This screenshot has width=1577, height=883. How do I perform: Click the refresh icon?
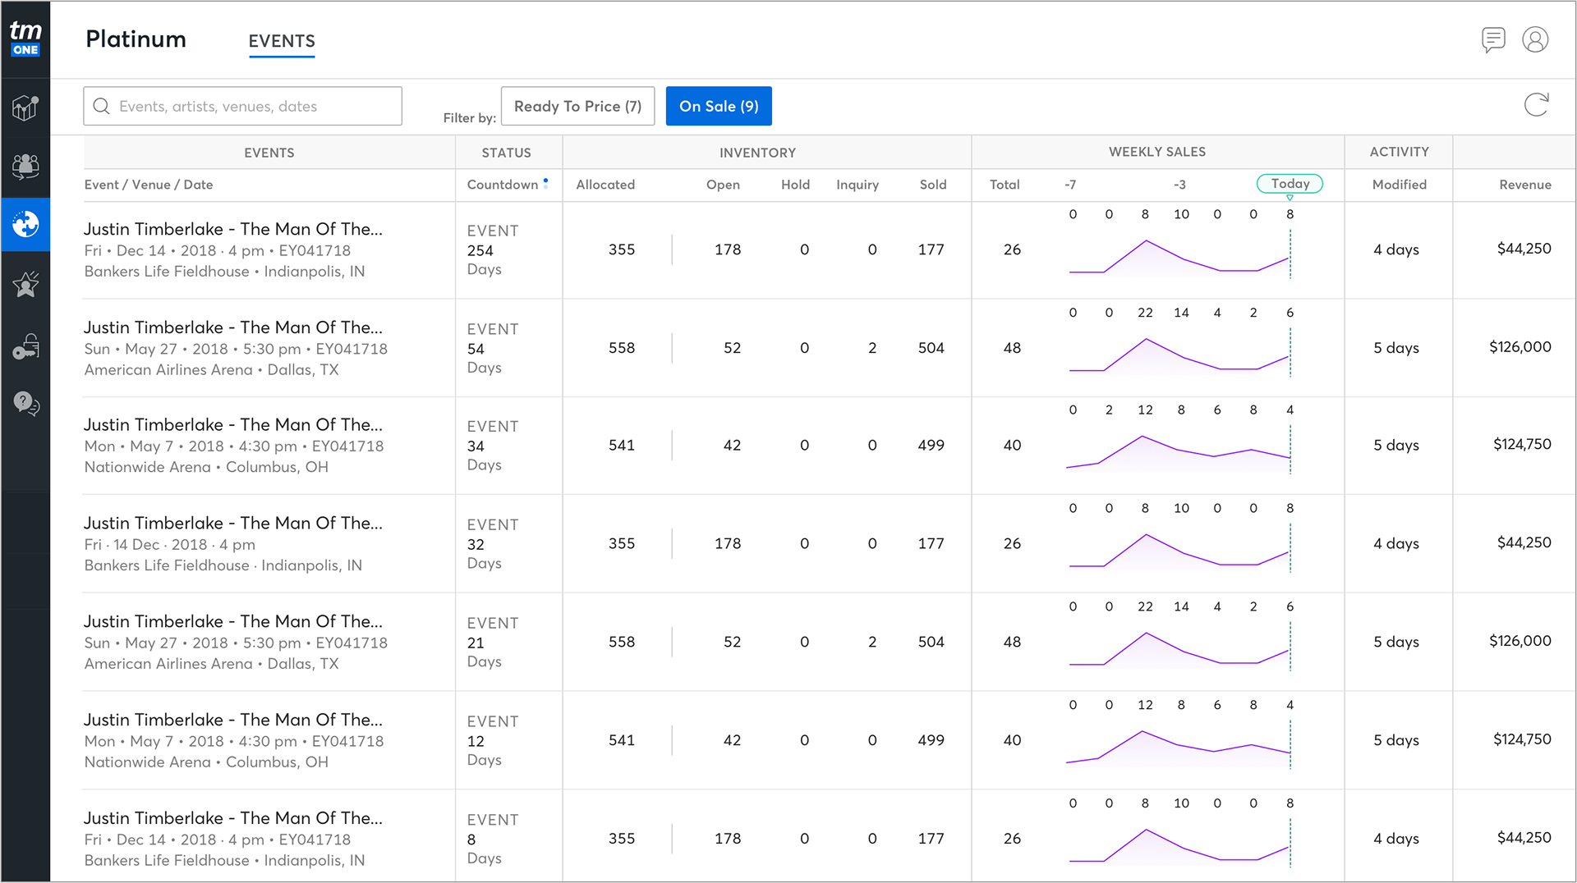pyautogui.click(x=1536, y=105)
